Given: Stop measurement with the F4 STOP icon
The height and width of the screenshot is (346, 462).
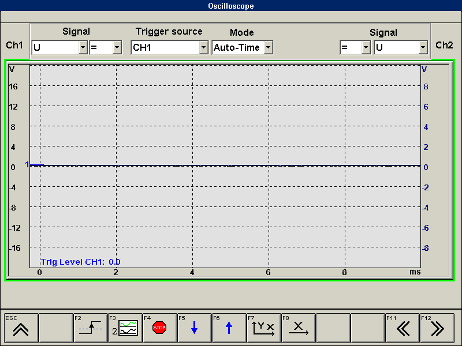Looking at the screenshot, I should (x=159, y=328).
